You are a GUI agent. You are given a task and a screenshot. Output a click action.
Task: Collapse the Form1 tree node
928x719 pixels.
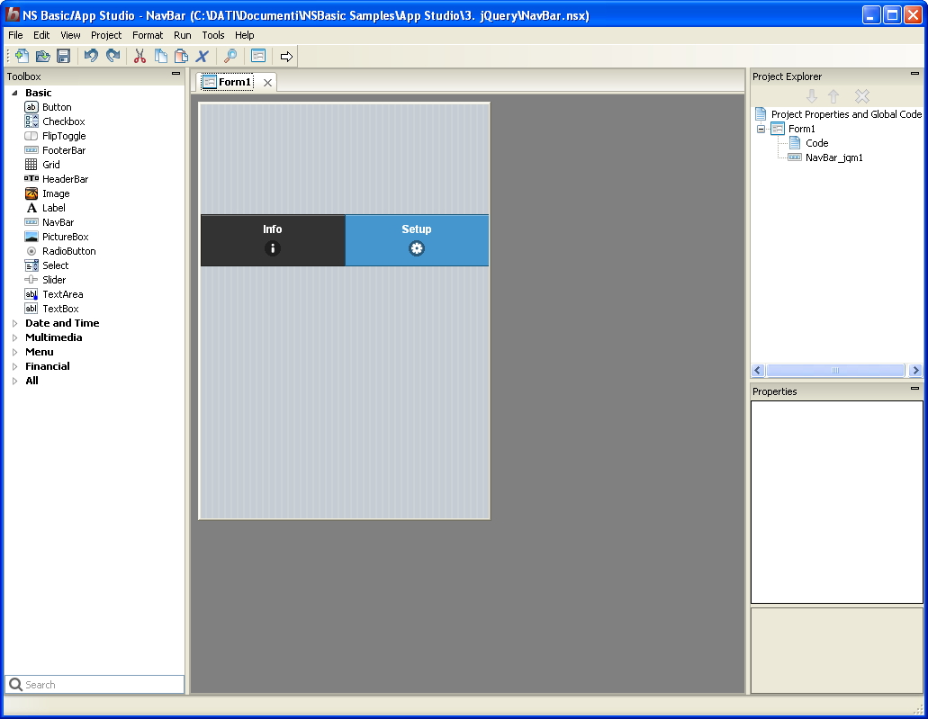pyautogui.click(x=761, y=129)
